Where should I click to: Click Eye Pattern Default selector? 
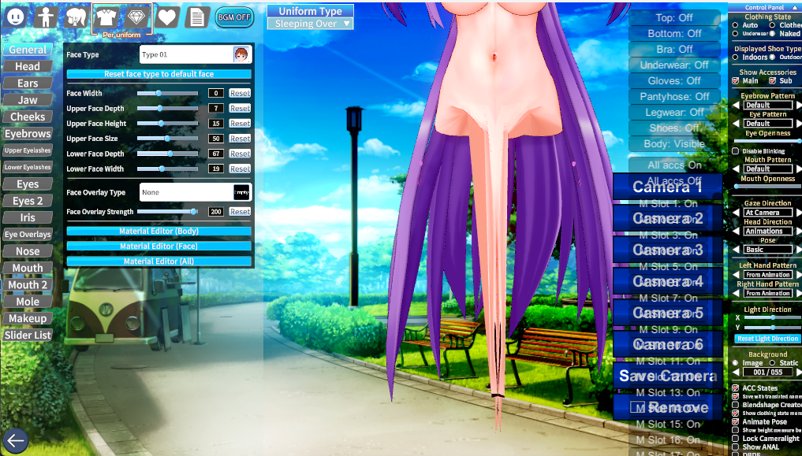768,124
